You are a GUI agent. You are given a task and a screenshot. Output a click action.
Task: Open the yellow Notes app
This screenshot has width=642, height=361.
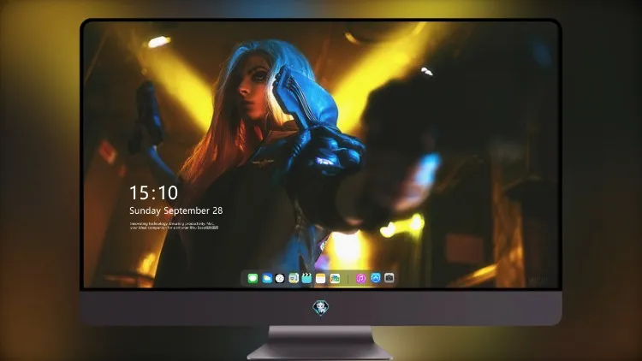tap(321, 278)
